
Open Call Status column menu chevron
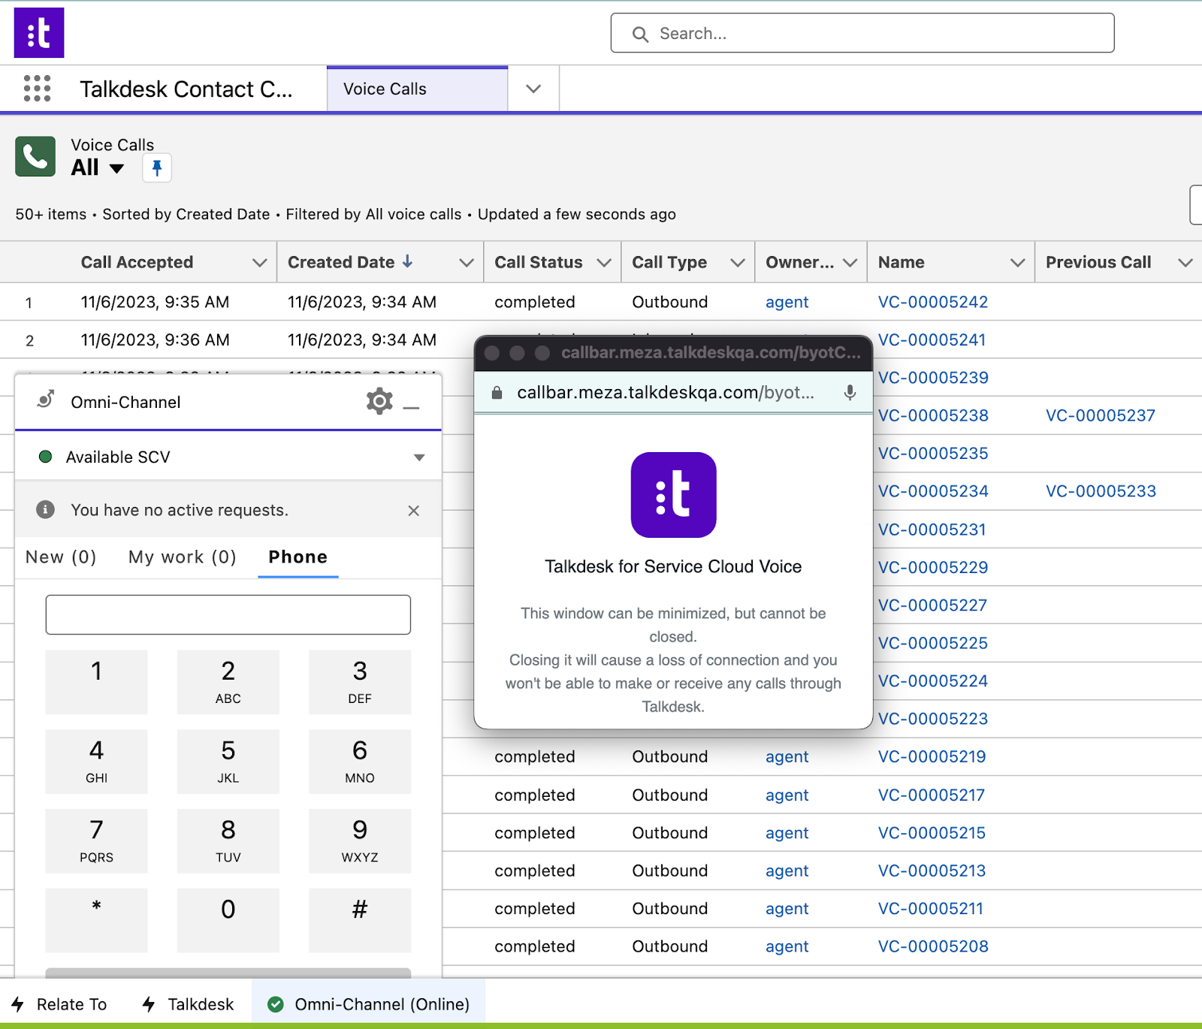point(603,262)
